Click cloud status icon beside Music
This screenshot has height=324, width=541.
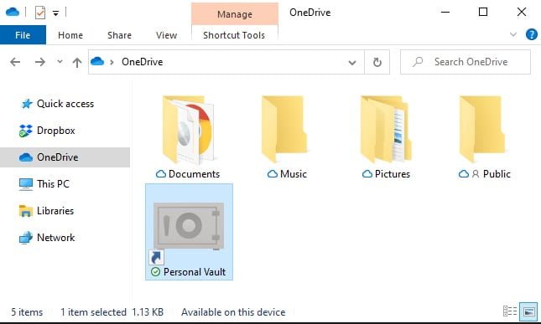tap(273, 174)
